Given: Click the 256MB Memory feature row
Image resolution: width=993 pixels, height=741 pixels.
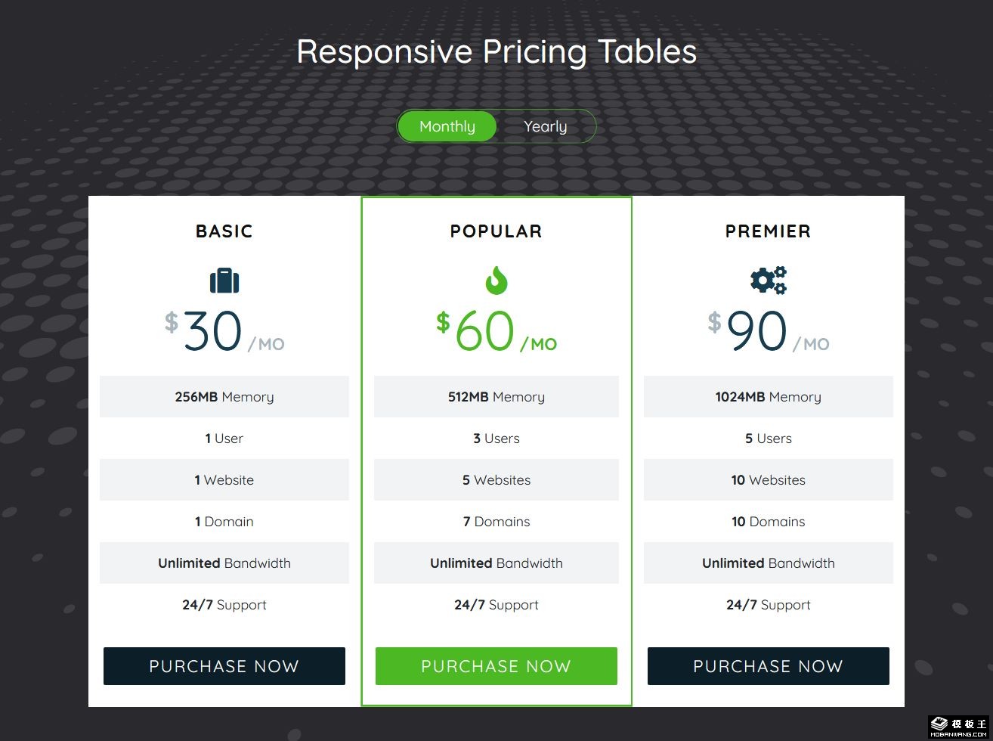Looking at the screenshot, I should pos(224,397).
